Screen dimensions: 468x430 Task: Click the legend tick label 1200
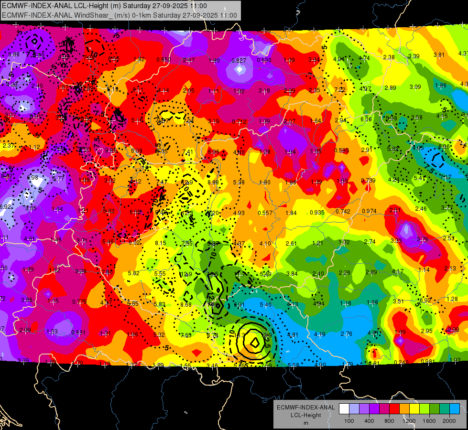pyautogui.click(x=409, y=421)
